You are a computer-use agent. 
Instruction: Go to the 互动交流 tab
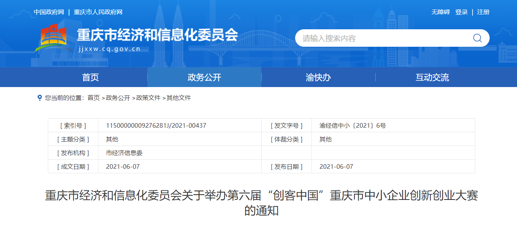pos(432,78)
